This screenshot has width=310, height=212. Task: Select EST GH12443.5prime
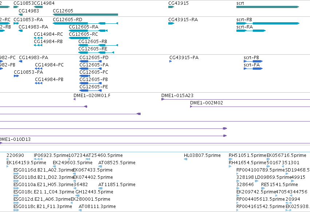pos(78,196)
